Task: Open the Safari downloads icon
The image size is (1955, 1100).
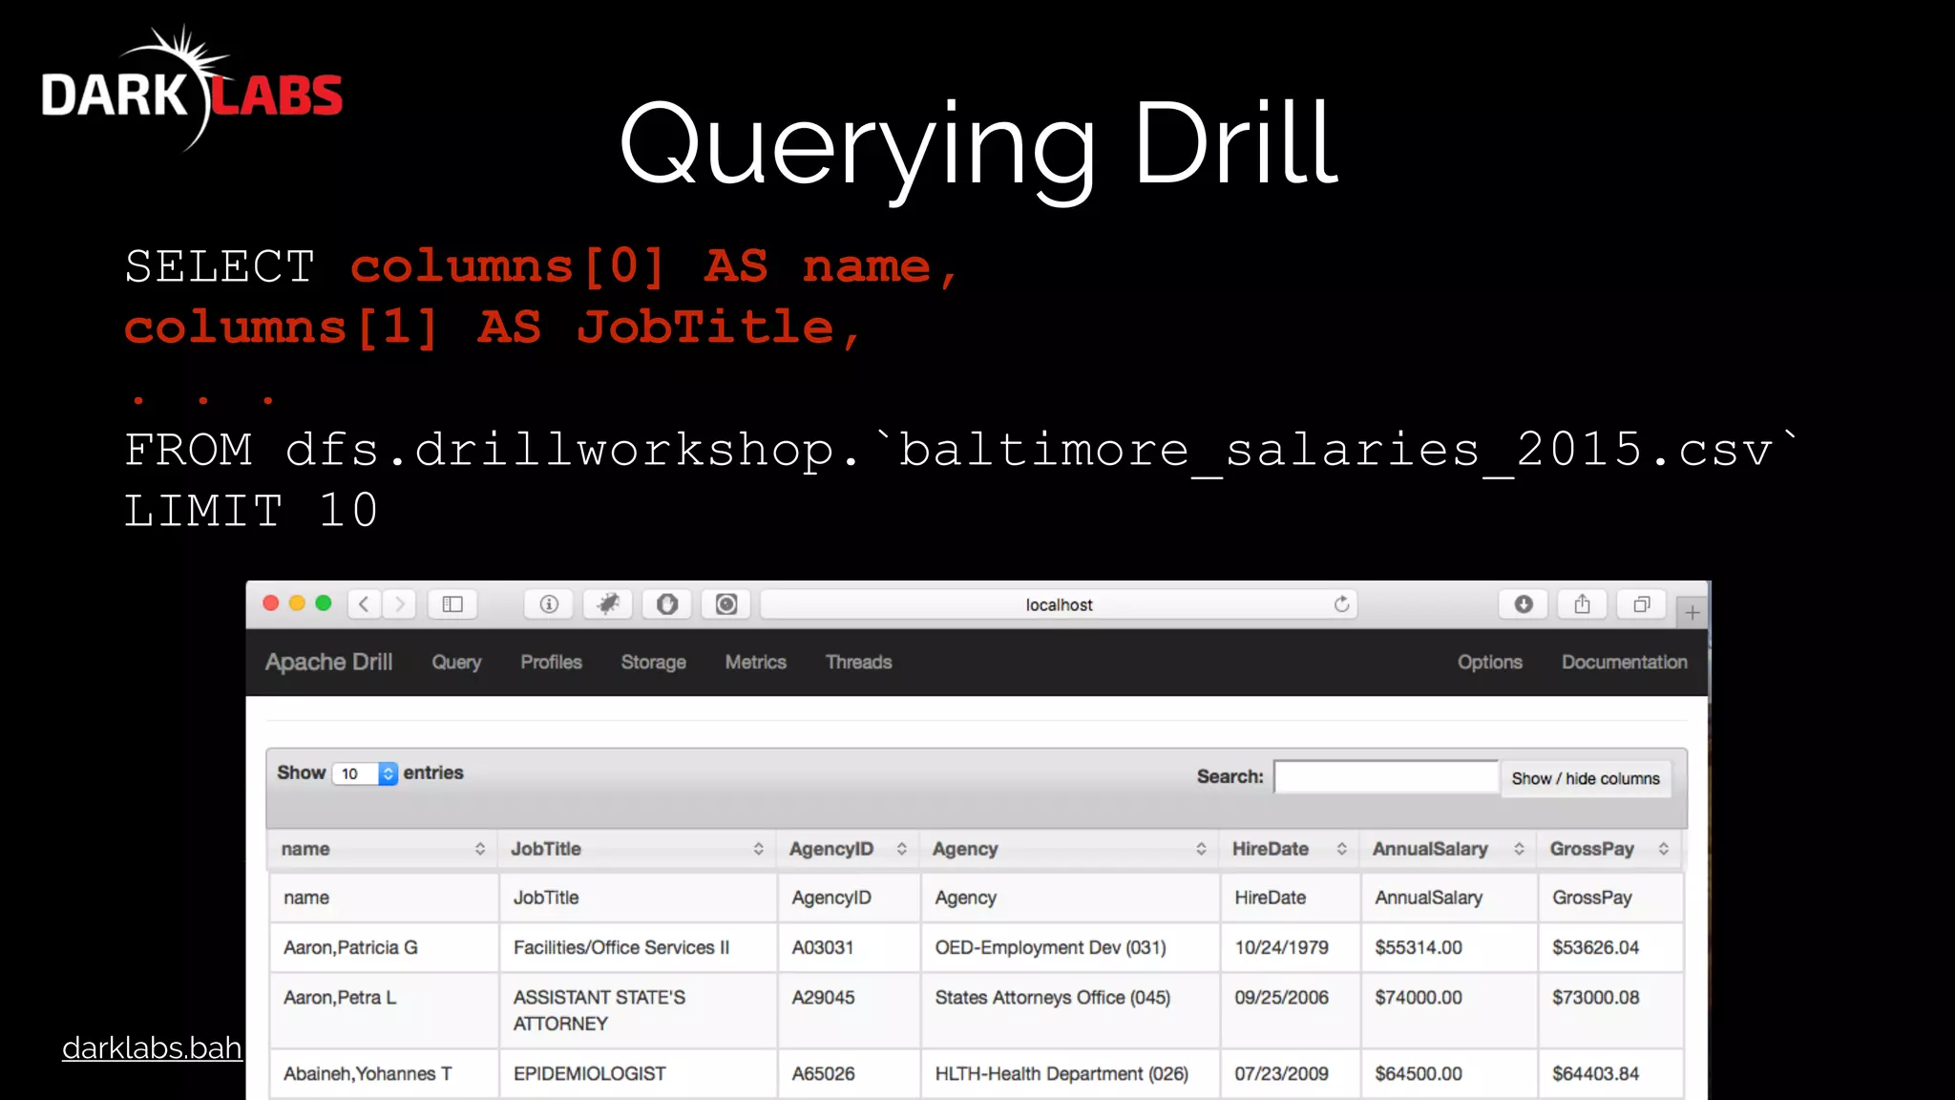Action: pos(1524,604)
